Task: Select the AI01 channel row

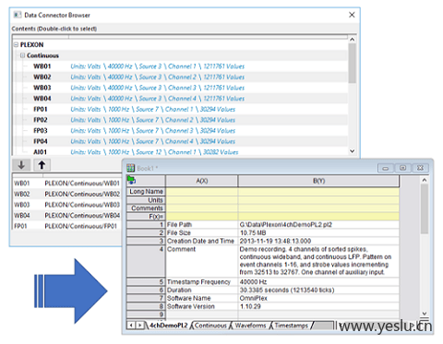Action: point(180,152)
